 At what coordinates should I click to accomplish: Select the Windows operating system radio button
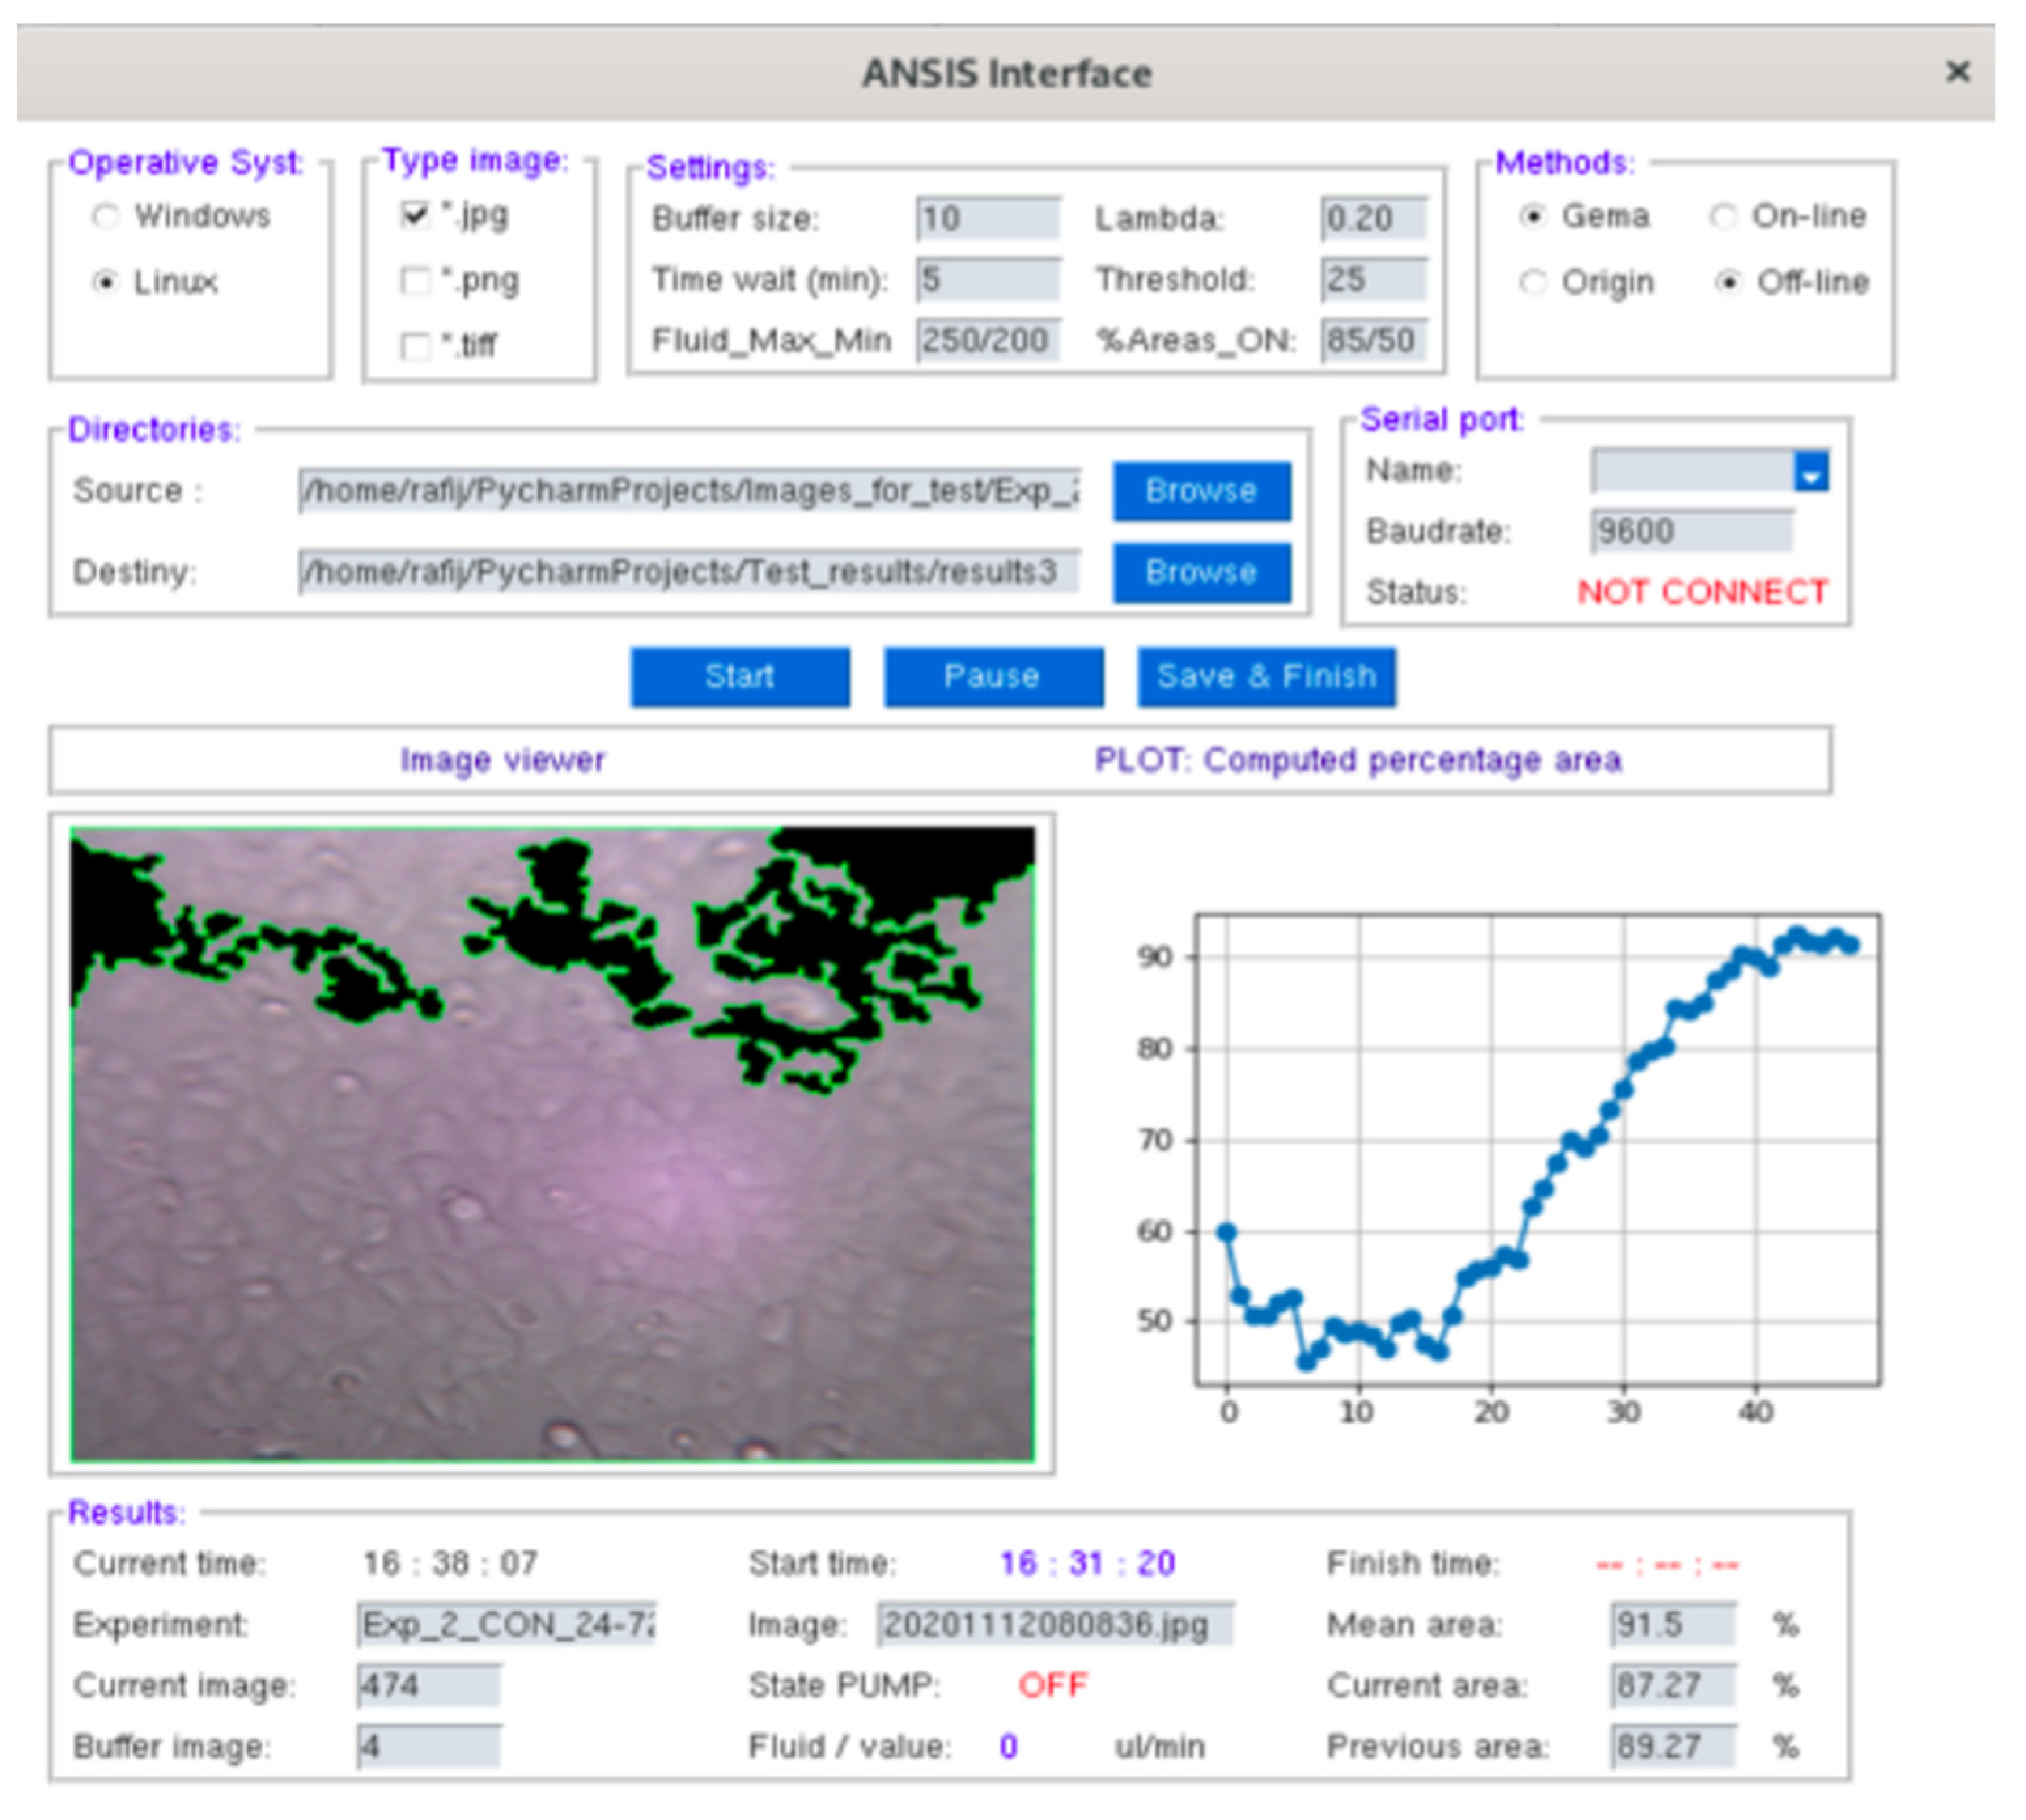click(106, 216)
